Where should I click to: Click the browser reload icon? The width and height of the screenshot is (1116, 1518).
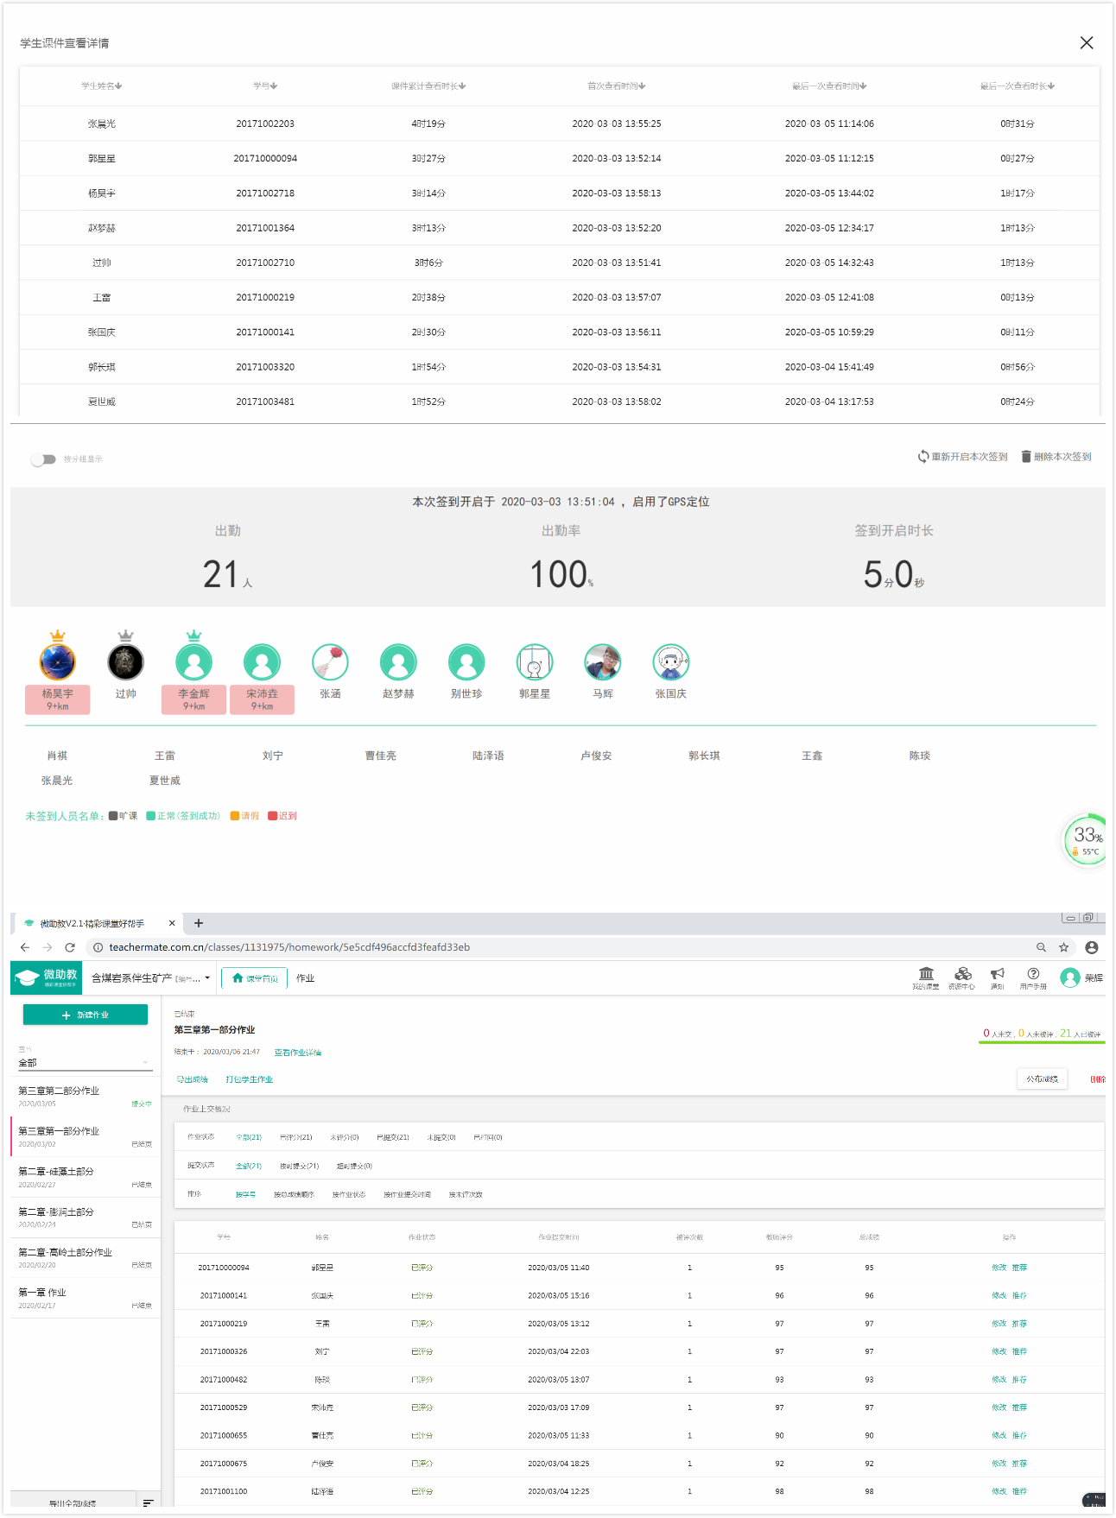(x=70, y=947)
